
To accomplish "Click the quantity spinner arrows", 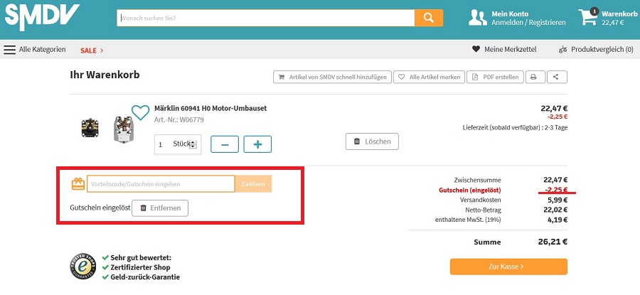I will 193,144.
